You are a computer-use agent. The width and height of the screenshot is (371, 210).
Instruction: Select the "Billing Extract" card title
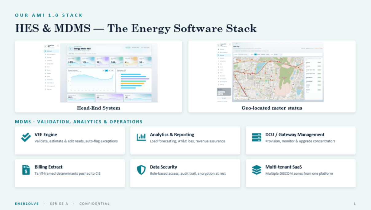[49, 167]
